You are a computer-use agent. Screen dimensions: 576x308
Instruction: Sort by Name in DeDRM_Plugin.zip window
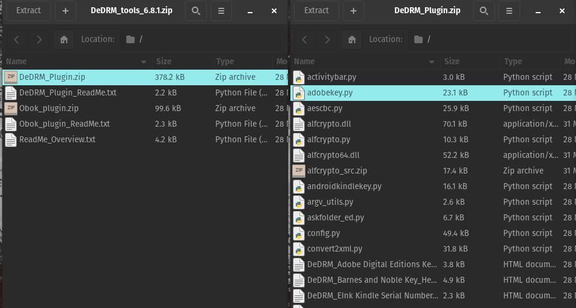[x=365, y=62]
